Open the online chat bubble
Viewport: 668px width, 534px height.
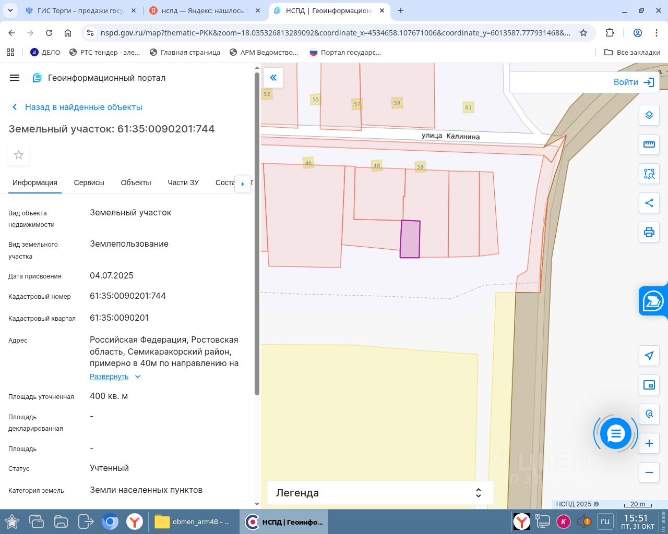pyautogui.click(x=616, y=433)
